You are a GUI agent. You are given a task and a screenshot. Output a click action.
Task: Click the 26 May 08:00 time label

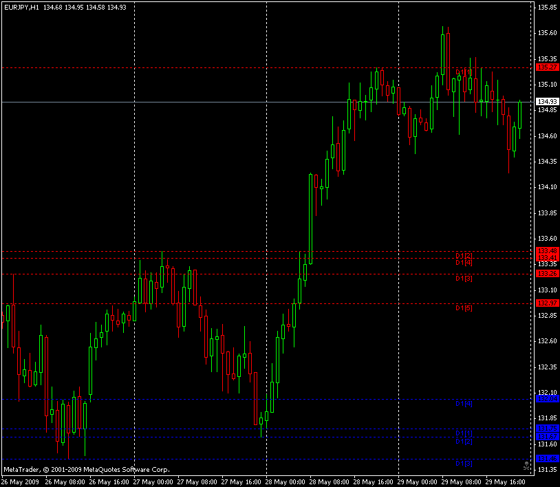[65, 482]
